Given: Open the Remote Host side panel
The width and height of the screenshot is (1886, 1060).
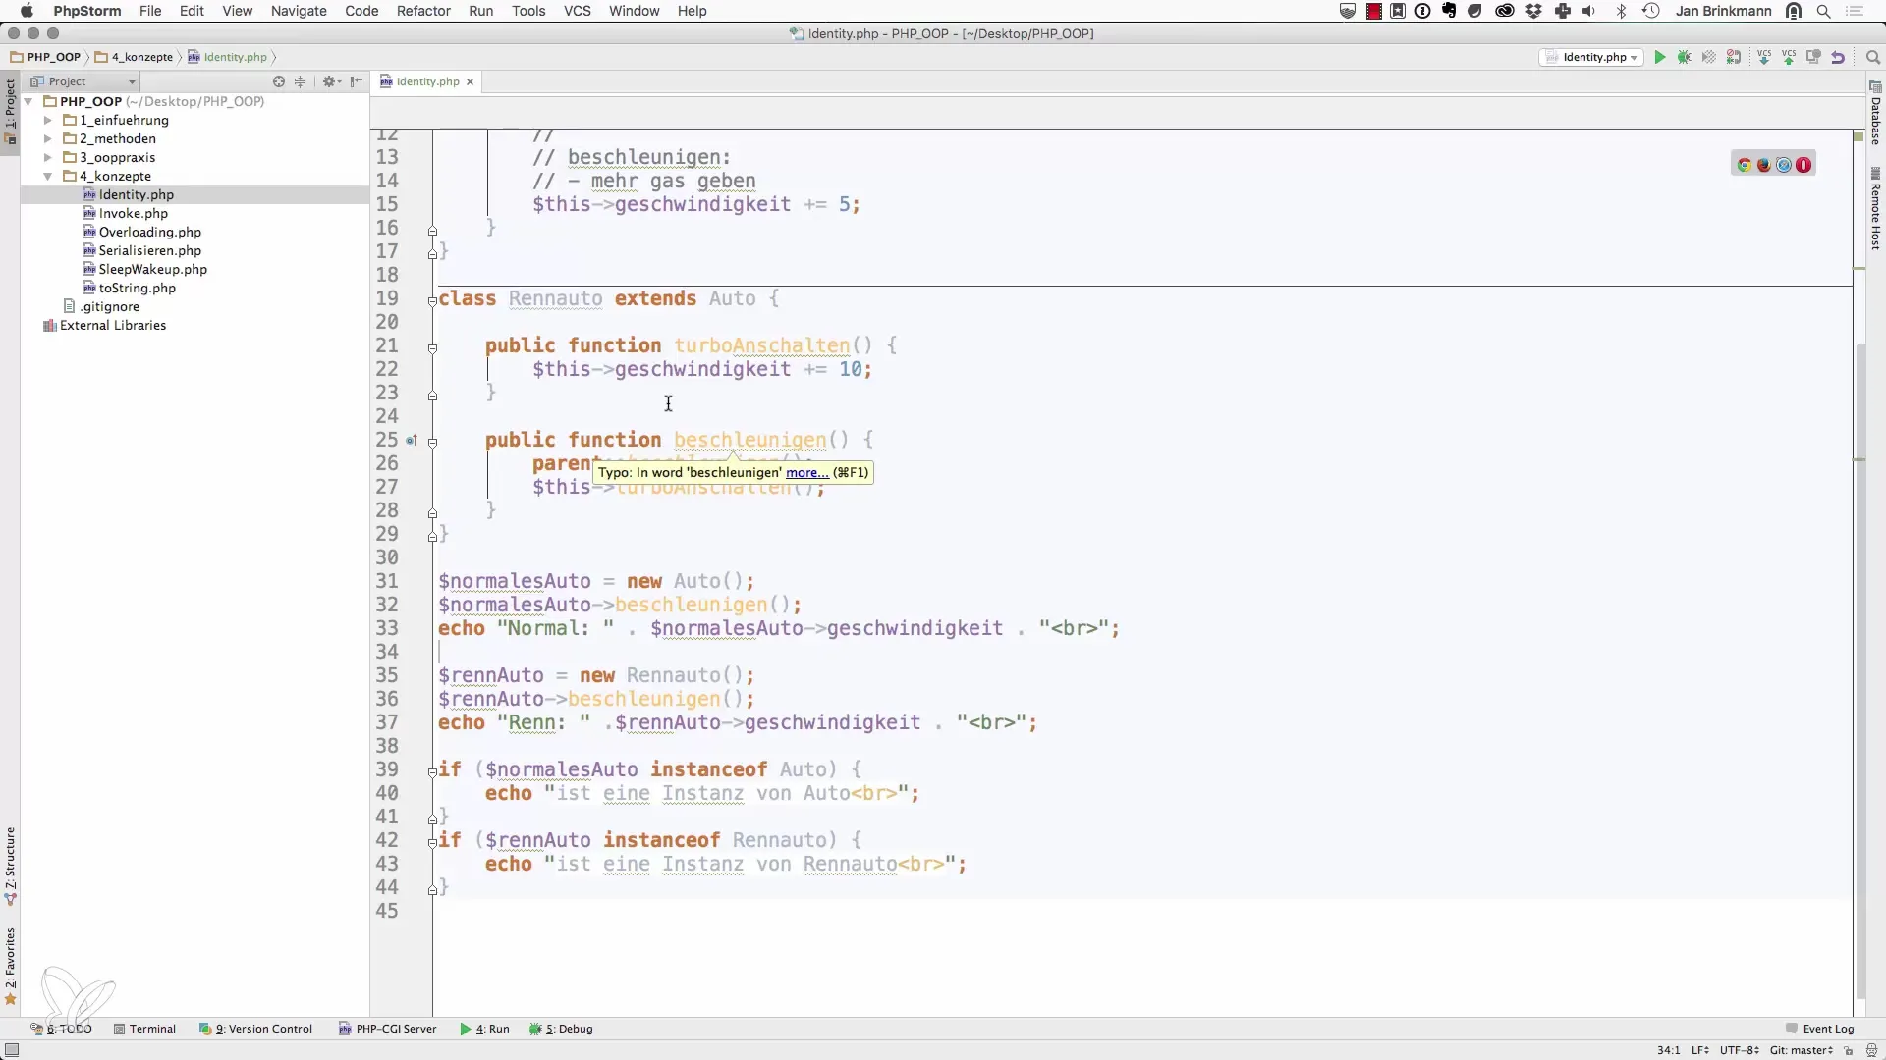Looking at the screenshot, I should point(1875,209).
